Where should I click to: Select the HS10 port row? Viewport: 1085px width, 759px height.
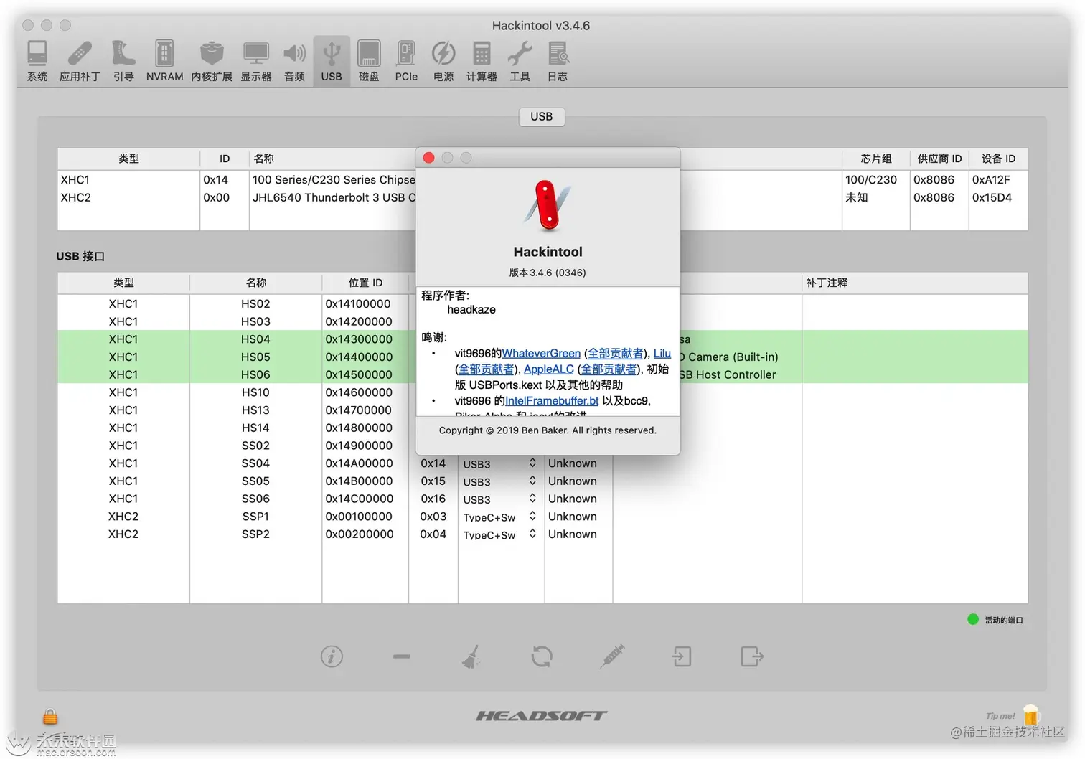(542, 392)
